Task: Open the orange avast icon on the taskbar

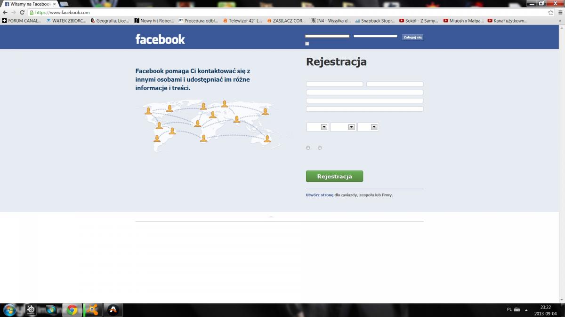Action: [93, 310]
